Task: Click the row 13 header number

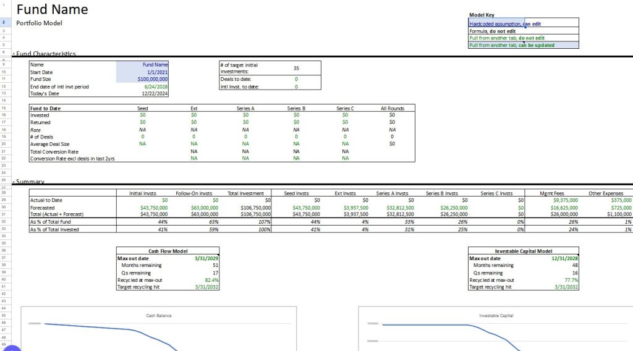Action: [x=4, y=93]
